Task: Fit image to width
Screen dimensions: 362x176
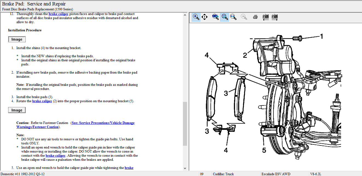Action: click(x=233, y=17)
